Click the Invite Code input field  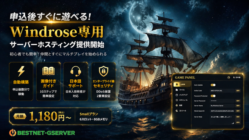click(x=222, y=91)
